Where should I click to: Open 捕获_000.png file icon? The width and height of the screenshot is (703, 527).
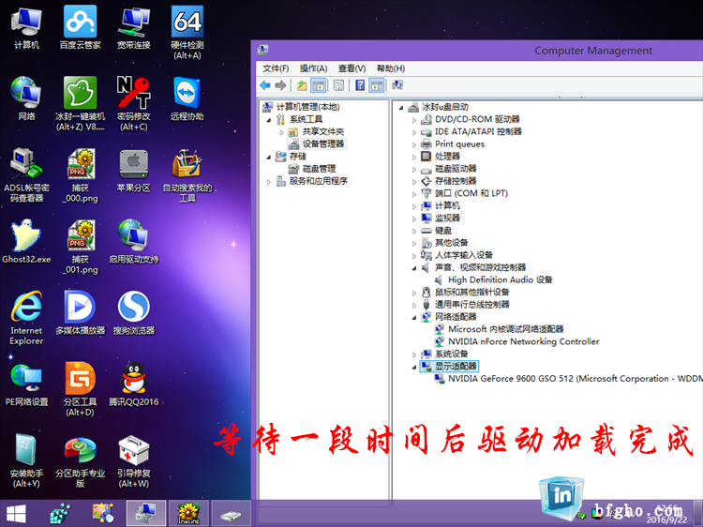tap(81, 175)
